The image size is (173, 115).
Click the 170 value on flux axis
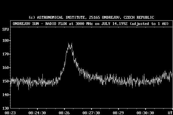point(5,54)
